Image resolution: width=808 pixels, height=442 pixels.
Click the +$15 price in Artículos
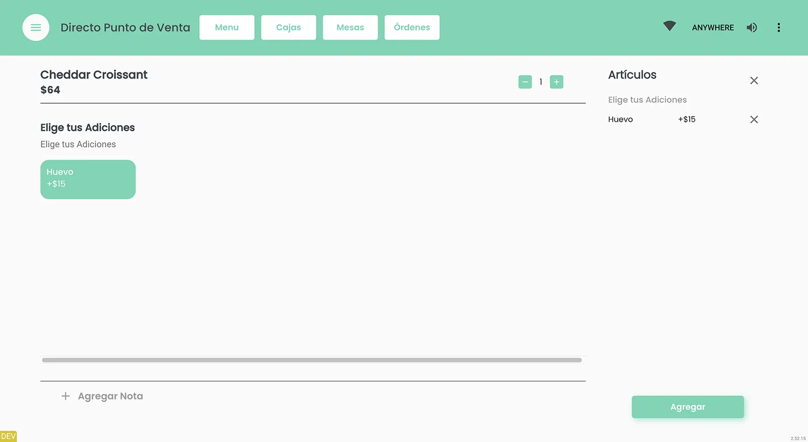(687, 119)
